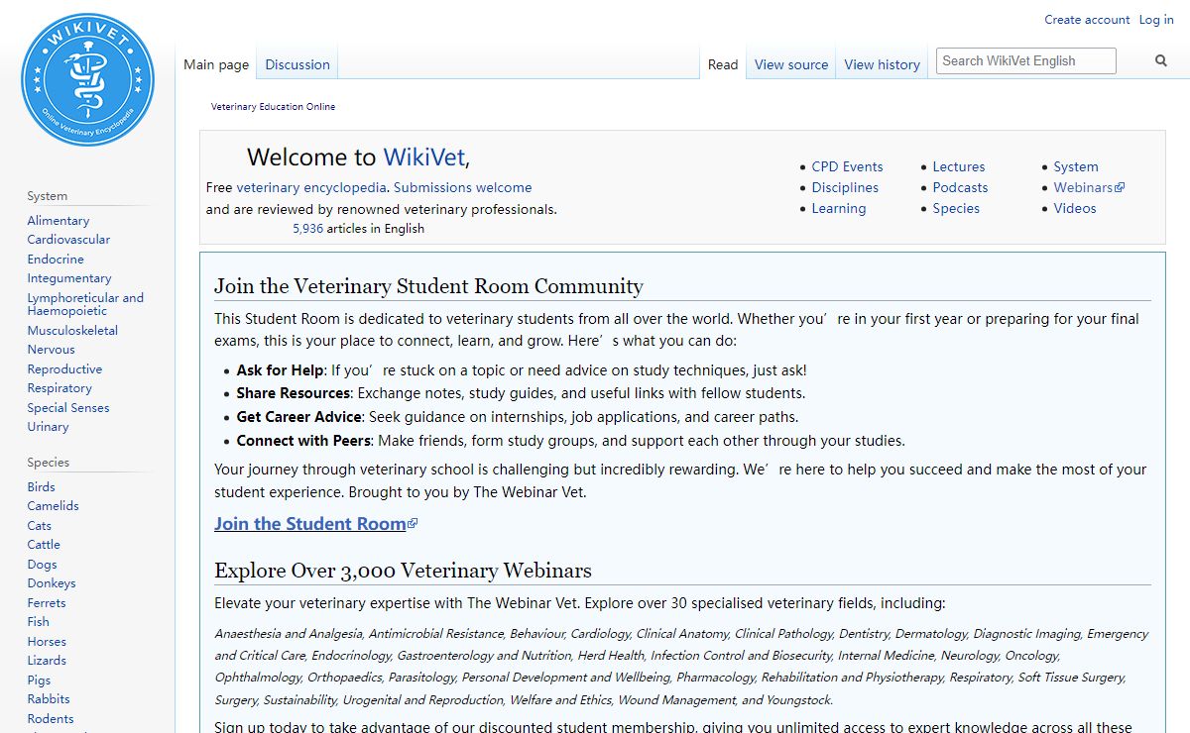Image resolution: width=1190 pixels, height=733 pixels.
Task: Open Rabbits in the Species sidebar
Action: tap(49, 699)
